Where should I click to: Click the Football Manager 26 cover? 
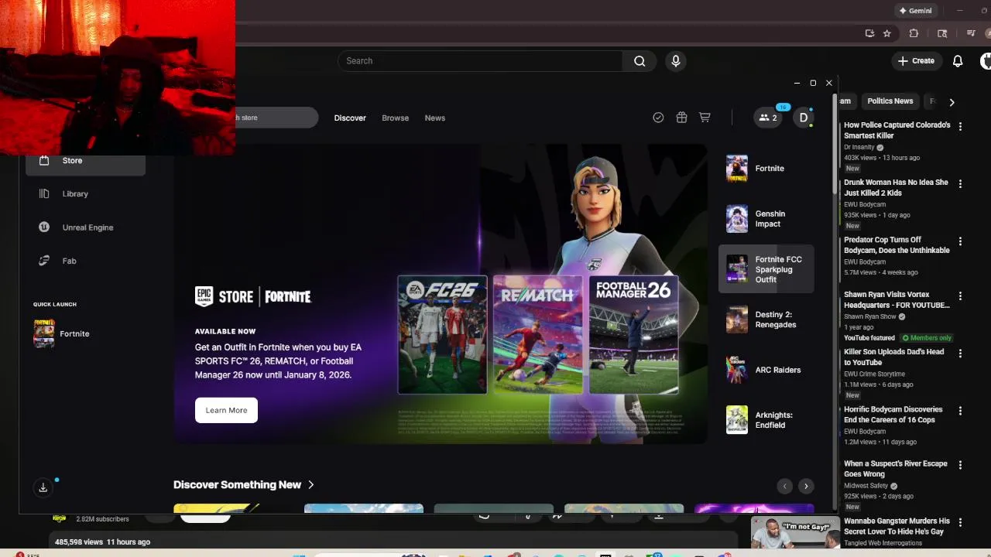633,335
